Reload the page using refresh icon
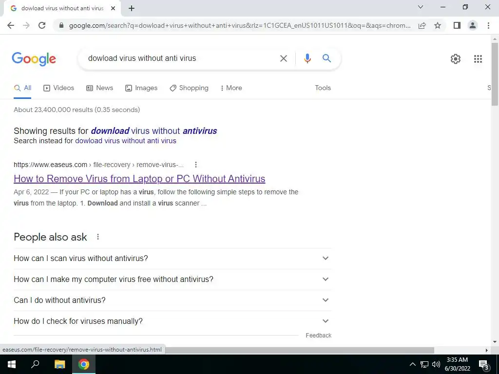The width and height of the screenshot is (499, 374). point(42,25)
